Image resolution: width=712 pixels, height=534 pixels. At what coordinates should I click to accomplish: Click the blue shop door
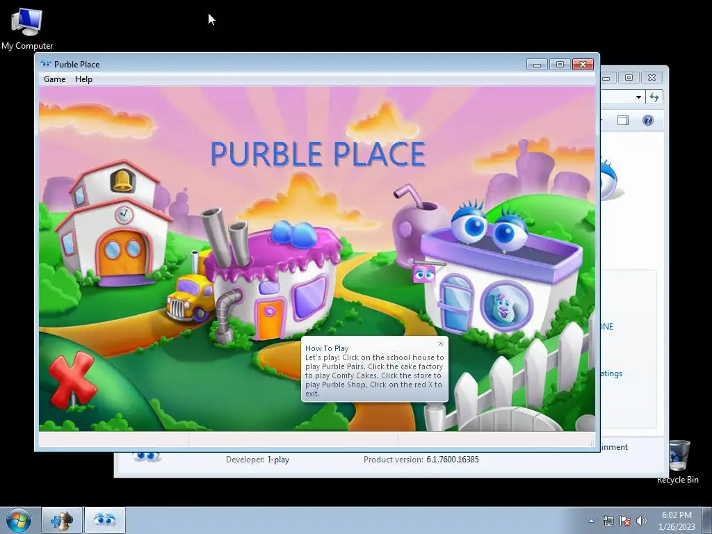click(x=456, y=303)
